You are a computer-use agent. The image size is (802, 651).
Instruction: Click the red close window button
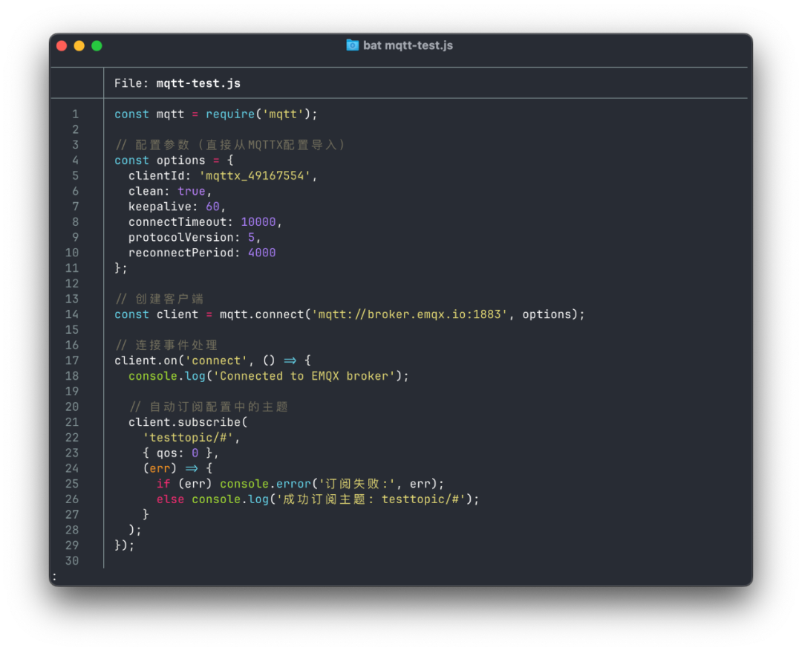point(62,46)
